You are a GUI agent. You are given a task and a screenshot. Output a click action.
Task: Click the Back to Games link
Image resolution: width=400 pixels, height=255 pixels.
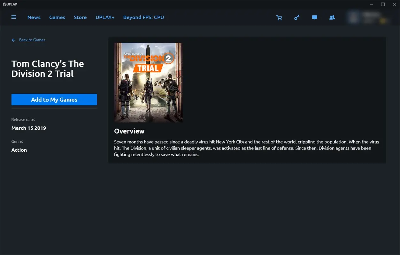tap(32, 40)
